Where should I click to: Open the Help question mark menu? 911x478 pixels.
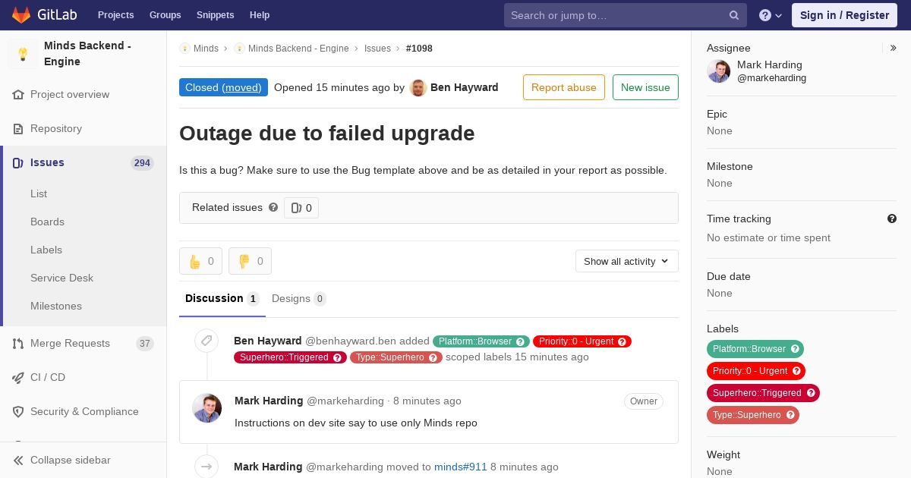[x=771, y=15]
